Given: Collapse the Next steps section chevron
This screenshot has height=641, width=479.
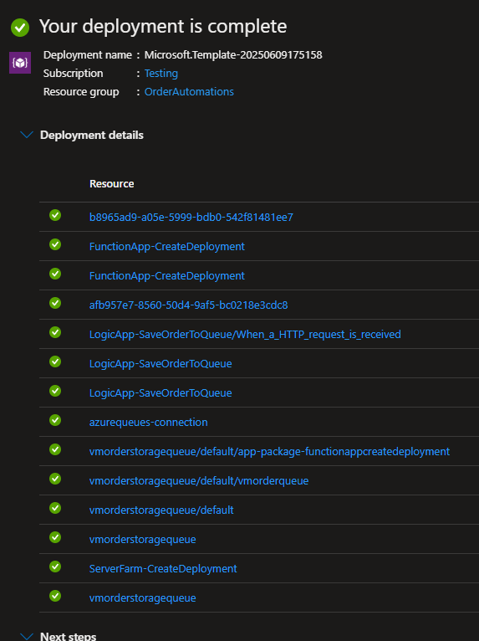Looking at the screenshot, I should (27, 637).
